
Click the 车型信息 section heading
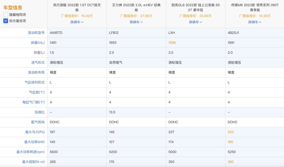point(13,8)
